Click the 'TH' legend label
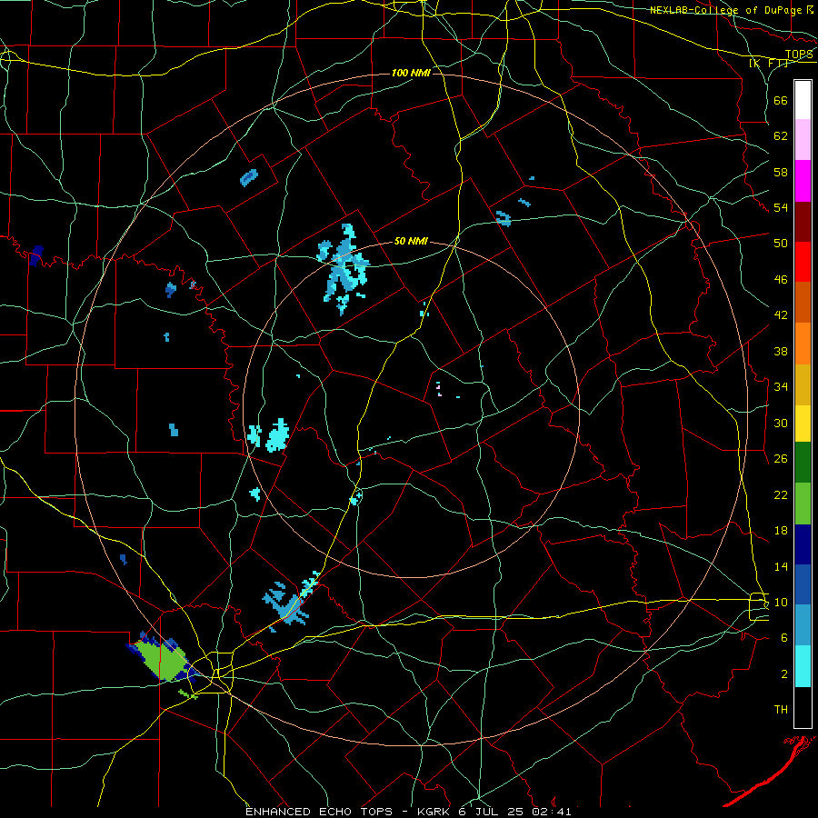 pyautogui.click(x=781, y=710)
